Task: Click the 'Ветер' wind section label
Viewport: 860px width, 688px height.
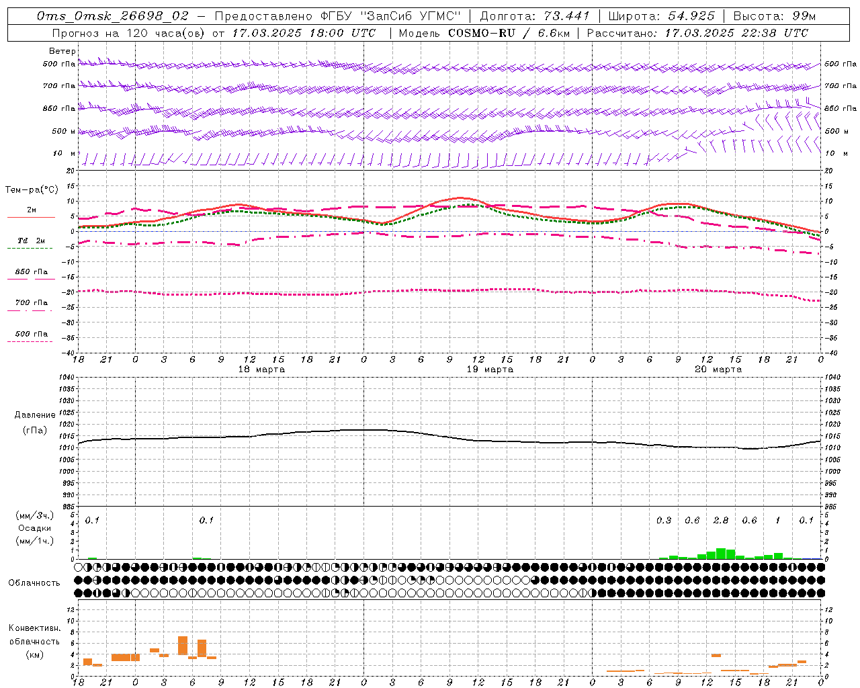Action: pos(62,51)
